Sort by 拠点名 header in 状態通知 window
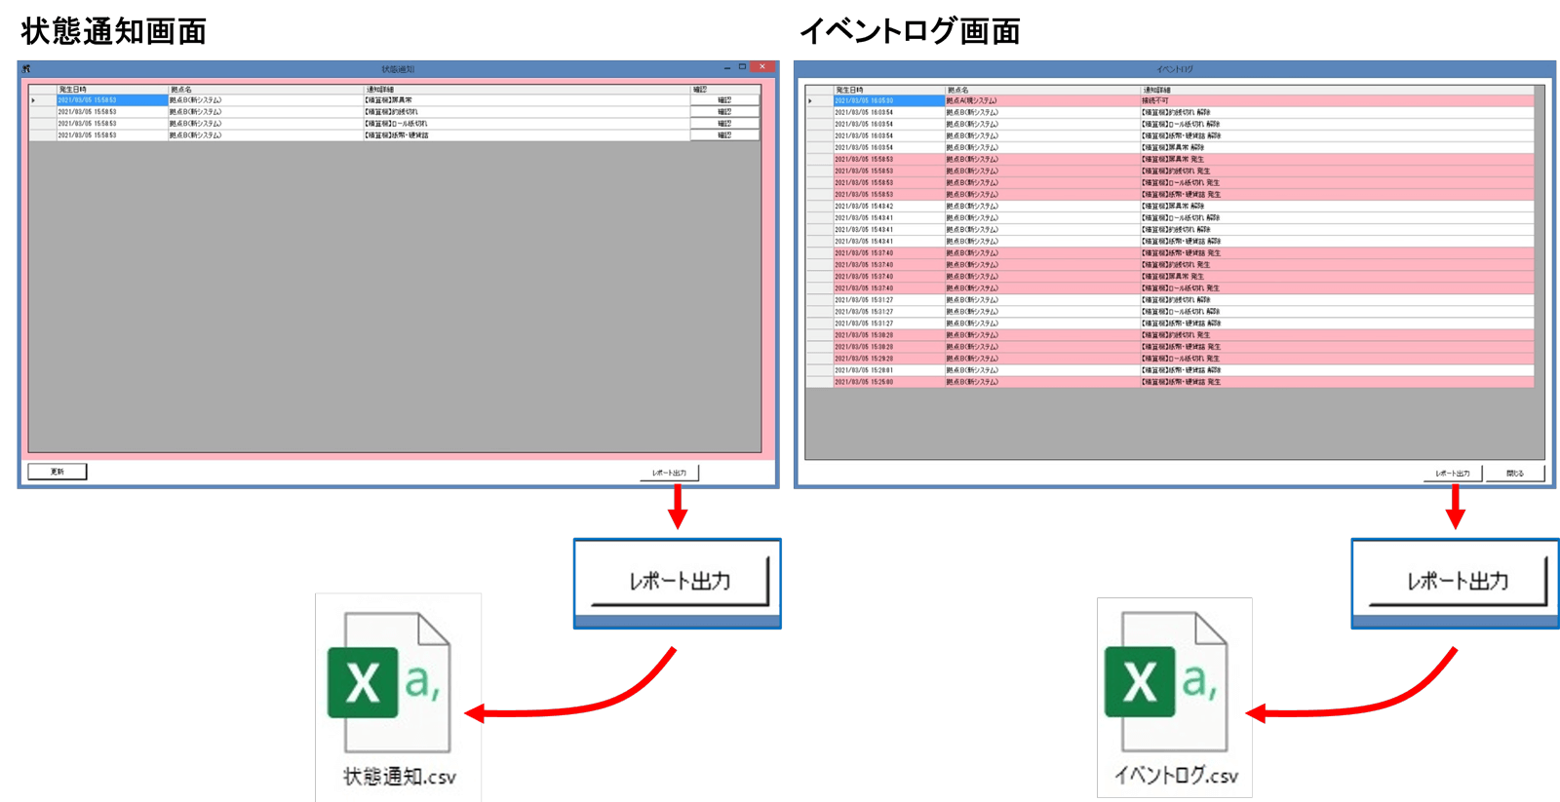 [265, 90]
